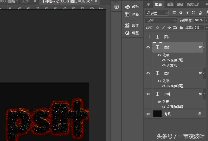Prevent artboard auto-nesting lock icon
The width and height of the screenshot is (208, 141).
(x=175, y=27)
